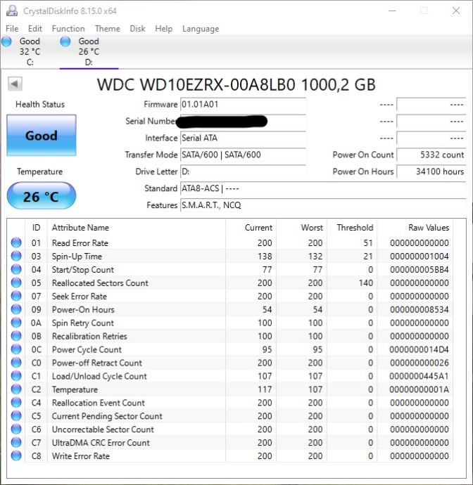The image size is (473, 485).
Task: Open the Disk menu
Action: pyautogui.click(x=137, y=29)
